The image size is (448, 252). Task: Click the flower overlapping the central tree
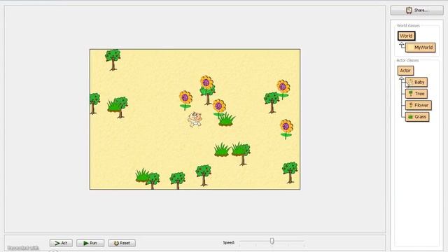pos(206,83)
